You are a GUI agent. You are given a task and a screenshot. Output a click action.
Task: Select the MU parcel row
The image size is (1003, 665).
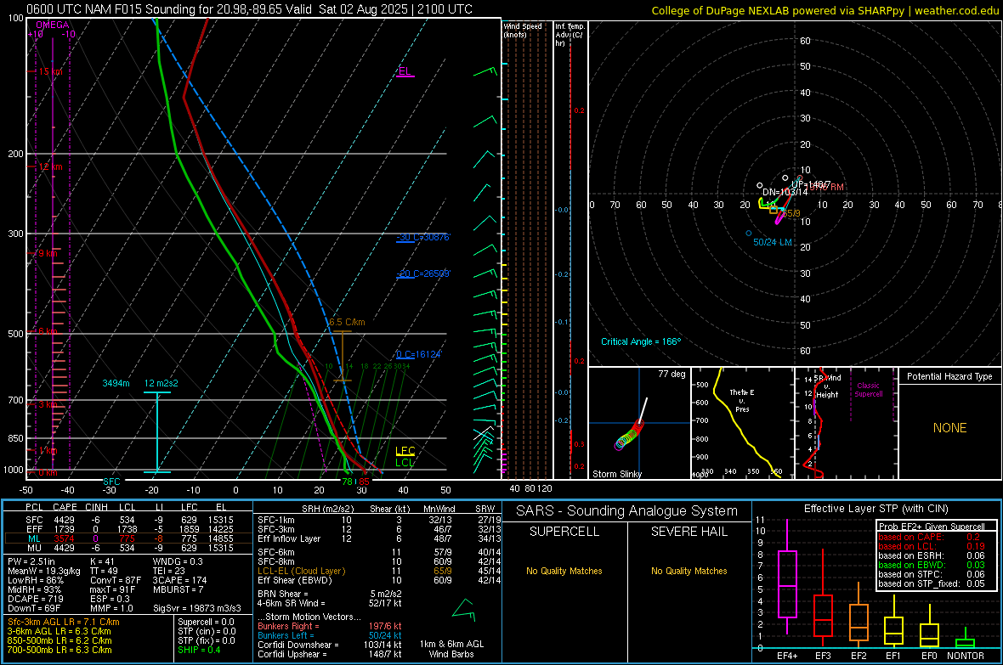128,548
